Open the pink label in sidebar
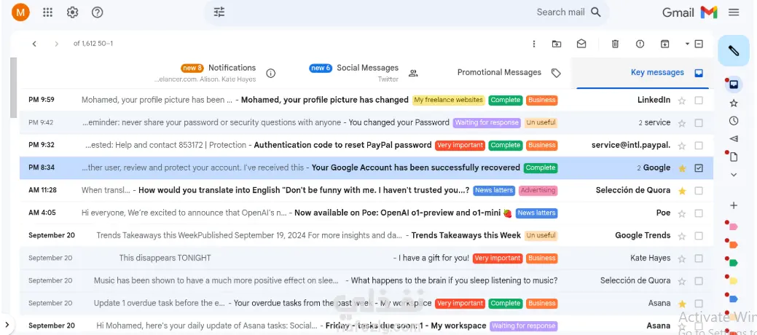 tap(733, 226)
